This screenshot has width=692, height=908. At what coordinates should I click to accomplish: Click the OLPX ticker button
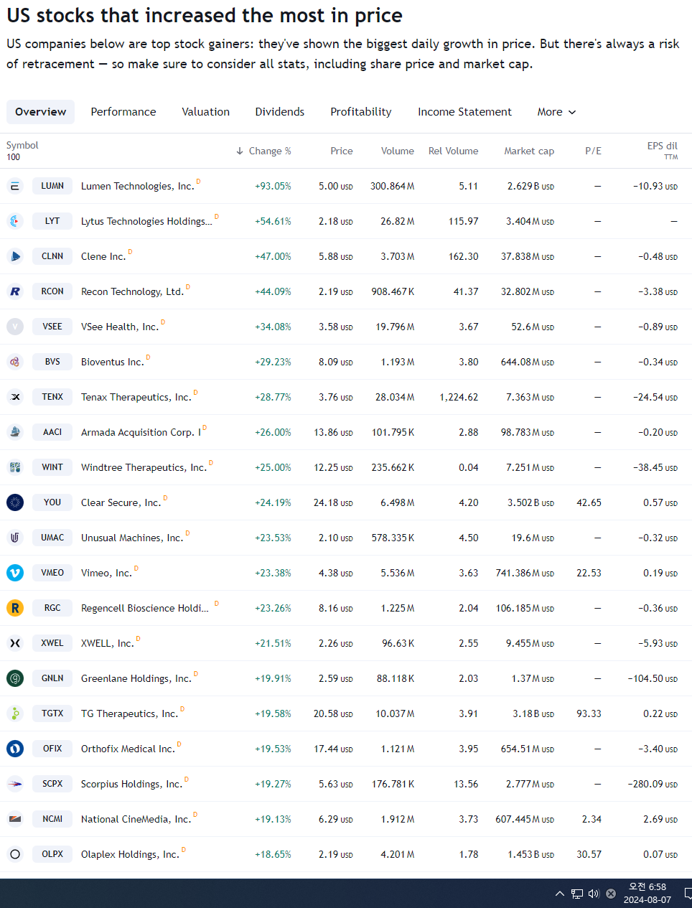pos(52,854)
